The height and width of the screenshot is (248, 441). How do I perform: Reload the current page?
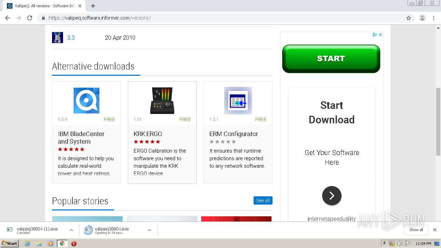point(30,18)
